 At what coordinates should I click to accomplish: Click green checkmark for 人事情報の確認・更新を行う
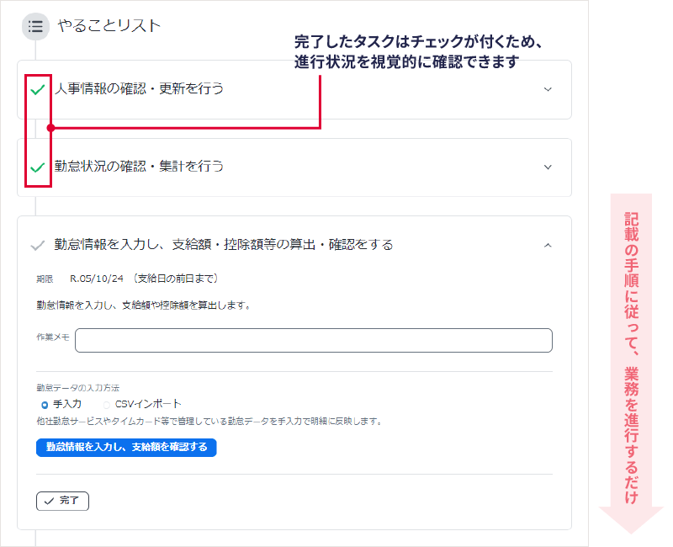click(x=38, y=89)
